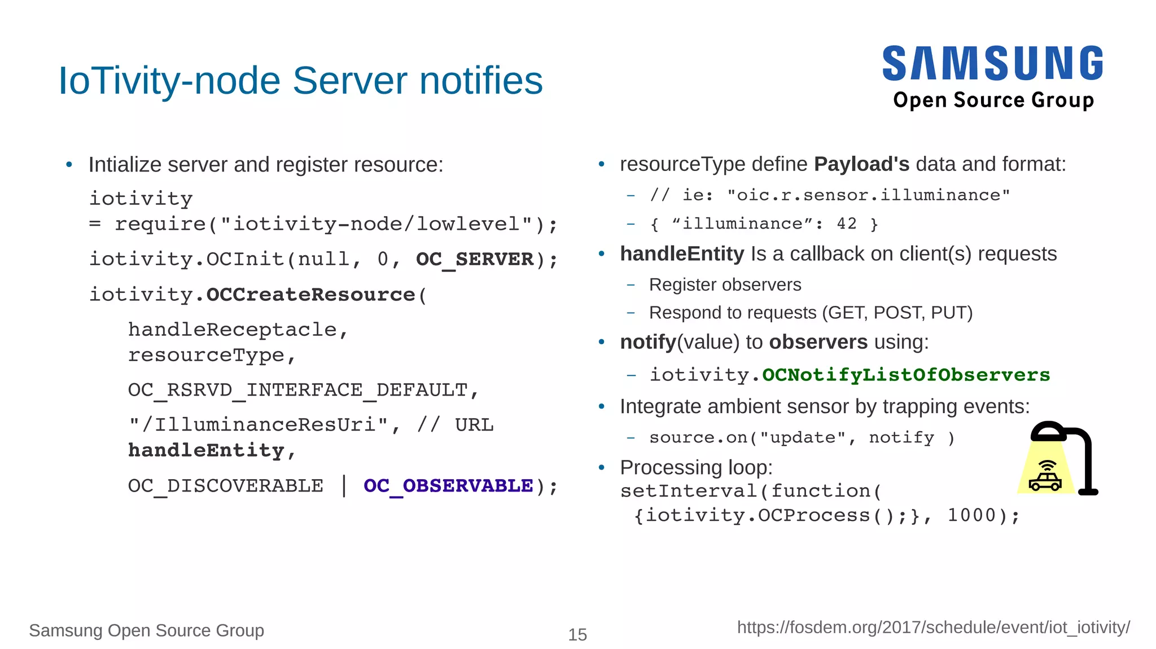The height and width of the screenshot is (649, 1156).
Task: Click the "/IlluminanceResUri" URL string
Action: click(x=259, y=425)
